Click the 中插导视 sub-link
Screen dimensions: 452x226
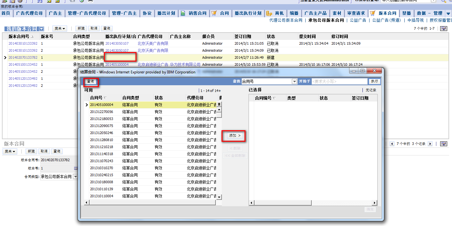pyautogui.click(x=415, y=20)
